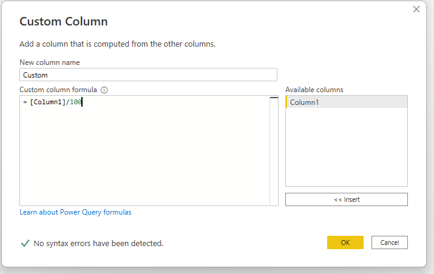Click the info icon beside Custom column formula
The image size is (434, 274).
(104, 90)
